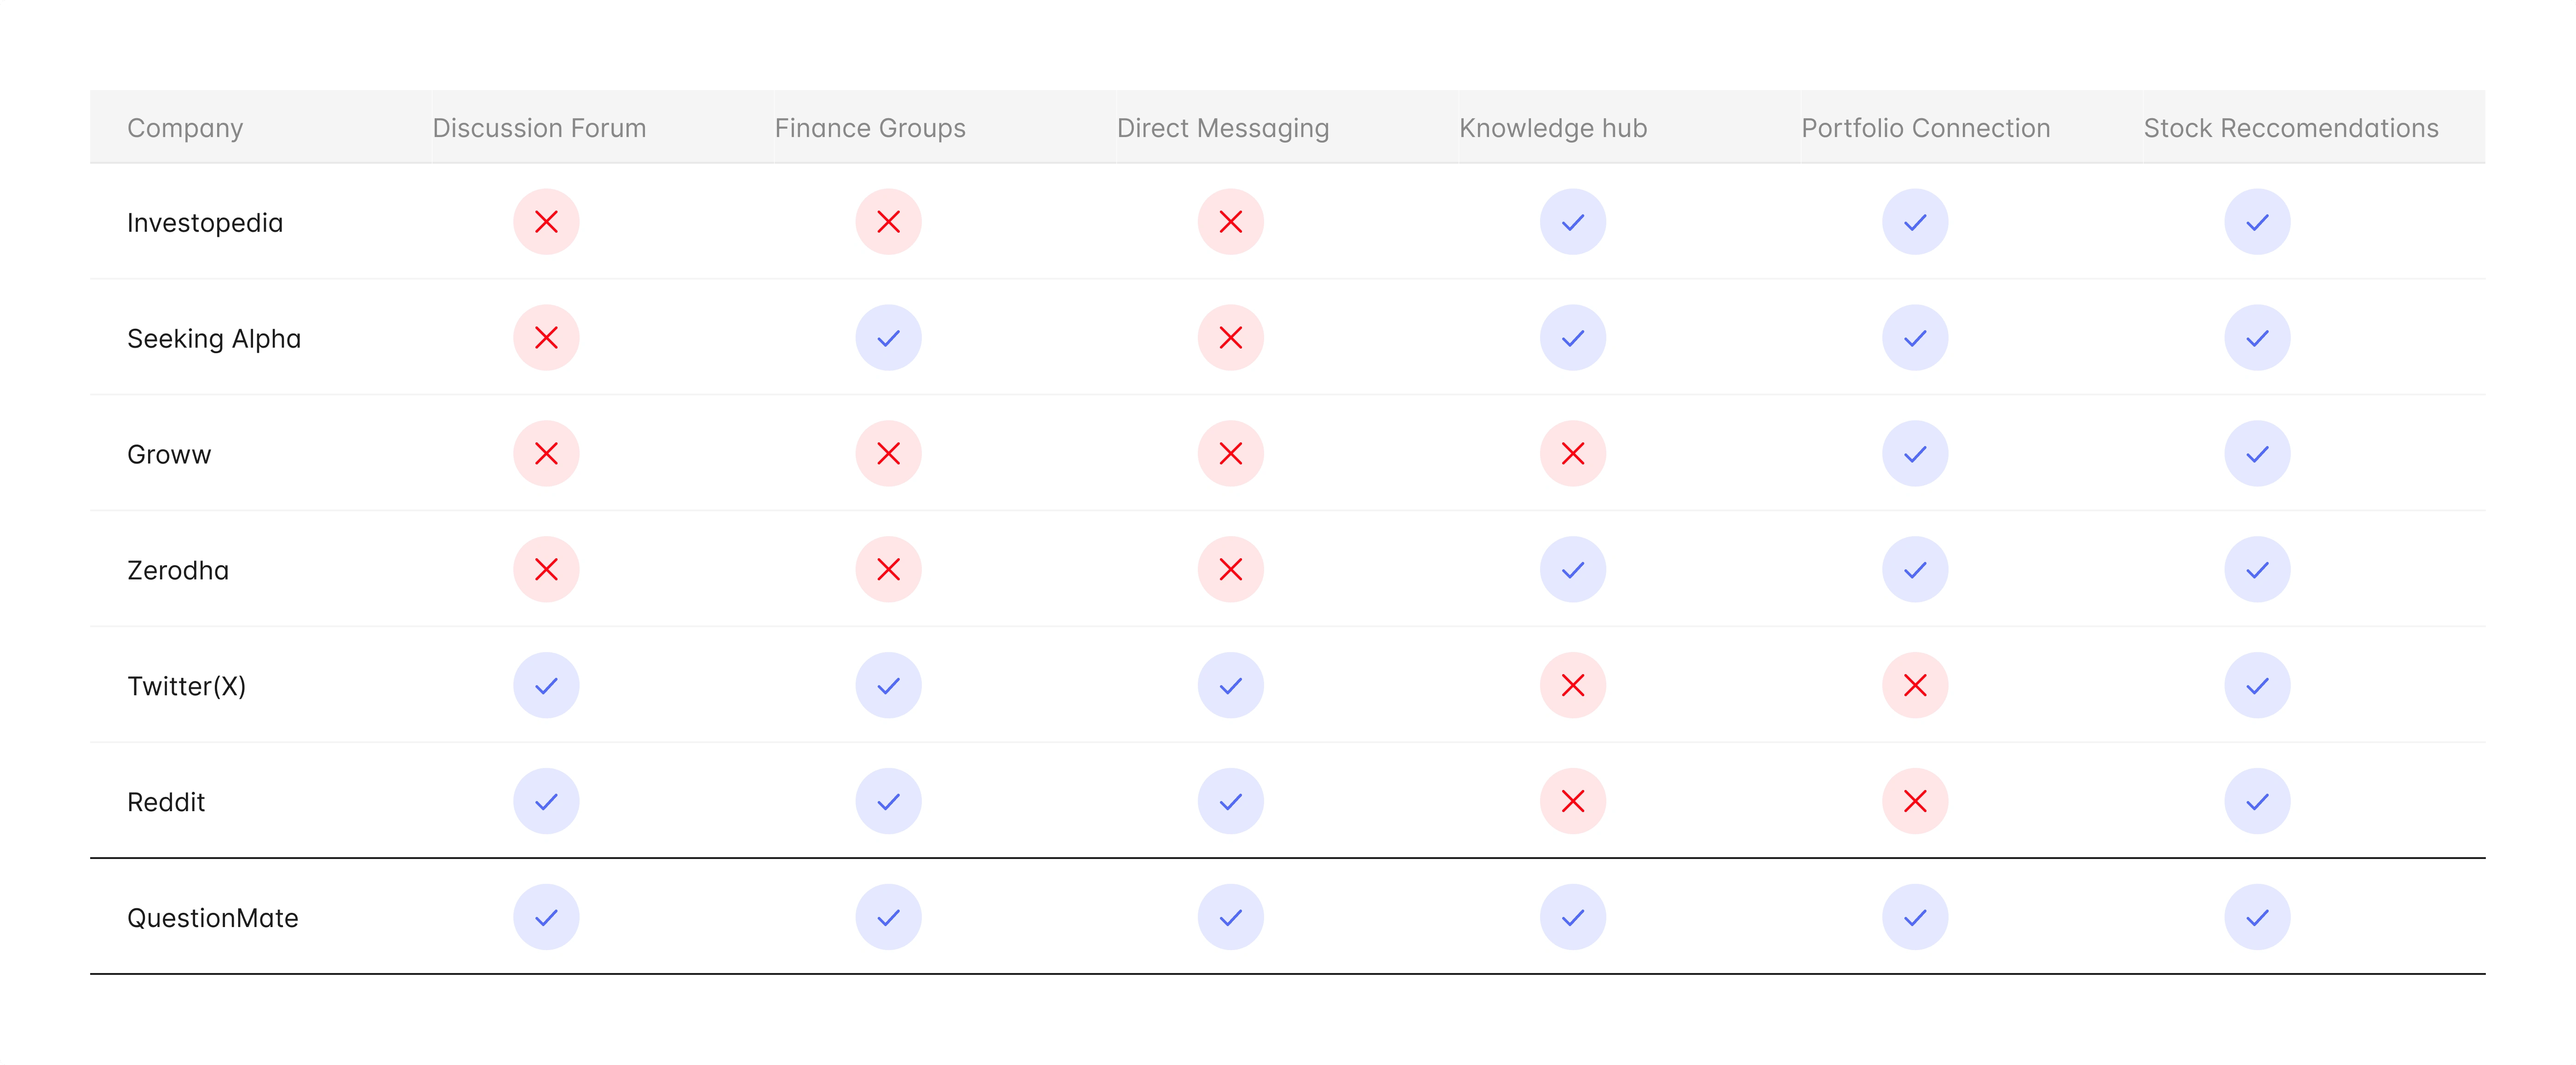Click Groww's Portfolio Connection check icon
This screenshot has height=1065, width=2576.
coord(1915,454)
